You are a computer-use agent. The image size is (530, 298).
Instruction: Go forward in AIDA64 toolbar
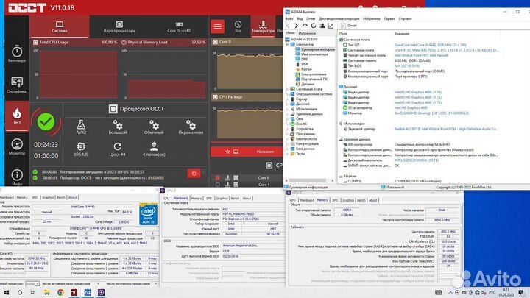click(296, 26)
